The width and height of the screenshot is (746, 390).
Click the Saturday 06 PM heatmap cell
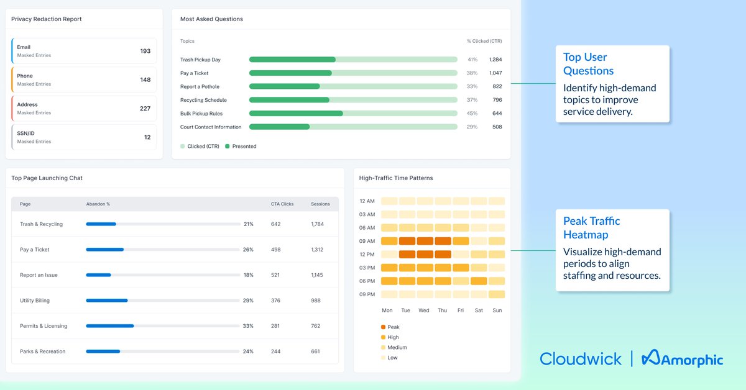479,281
